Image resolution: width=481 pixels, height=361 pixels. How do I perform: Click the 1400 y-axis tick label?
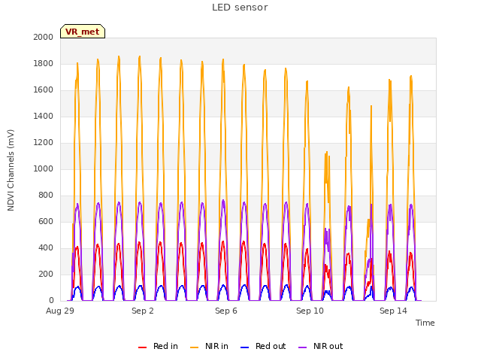tap(44, 116)
